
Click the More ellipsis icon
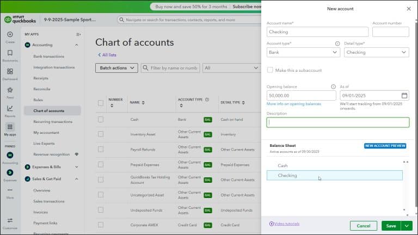[10, 190]
